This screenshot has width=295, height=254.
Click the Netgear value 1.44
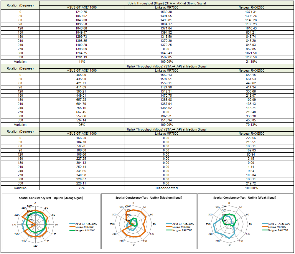click(x=251, y=167)
